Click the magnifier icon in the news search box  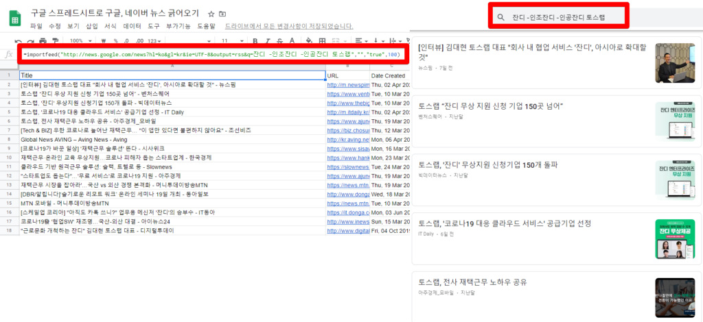tap(500, 18)
